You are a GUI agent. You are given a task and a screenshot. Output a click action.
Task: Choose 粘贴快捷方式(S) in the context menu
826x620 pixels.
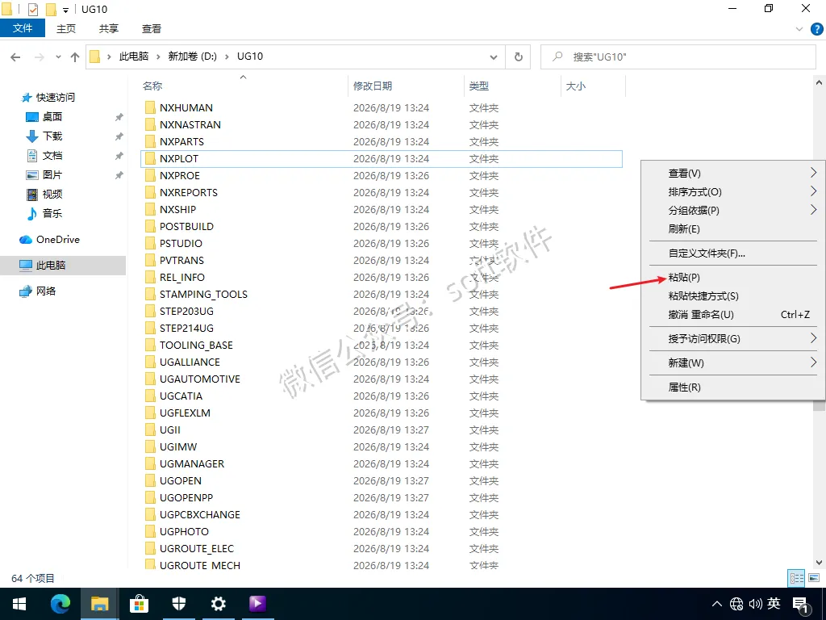732,295
